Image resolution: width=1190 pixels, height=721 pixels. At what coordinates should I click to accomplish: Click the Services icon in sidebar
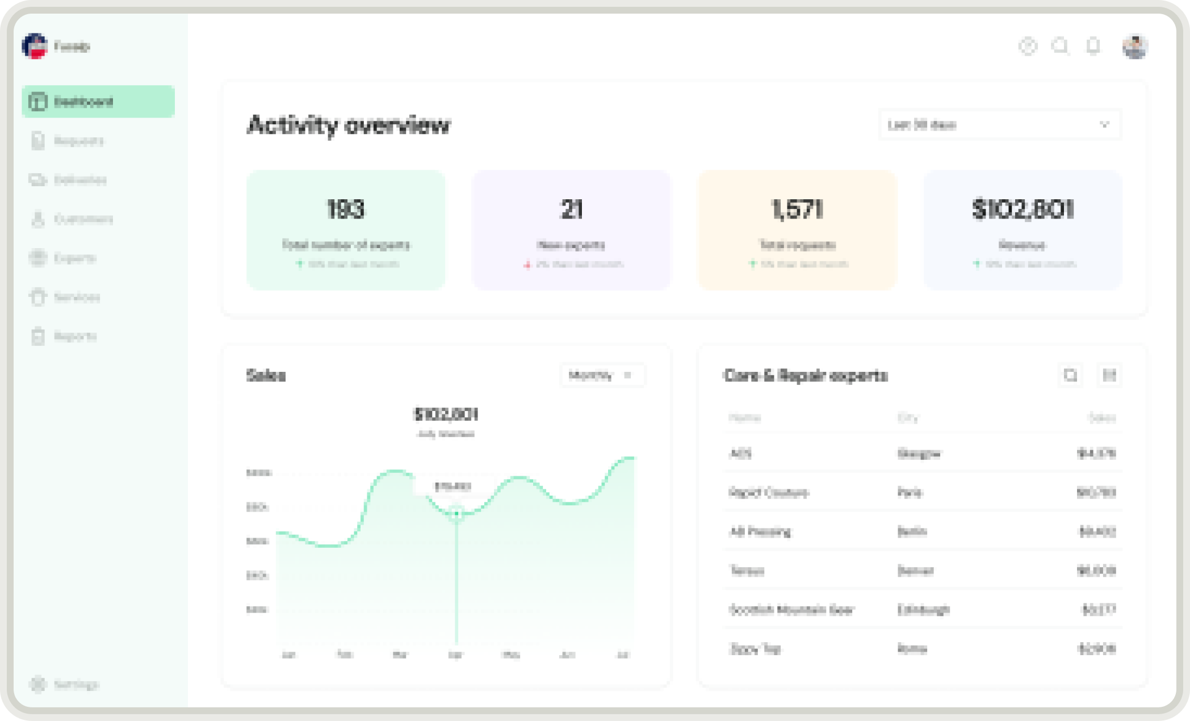coord(37,297)
